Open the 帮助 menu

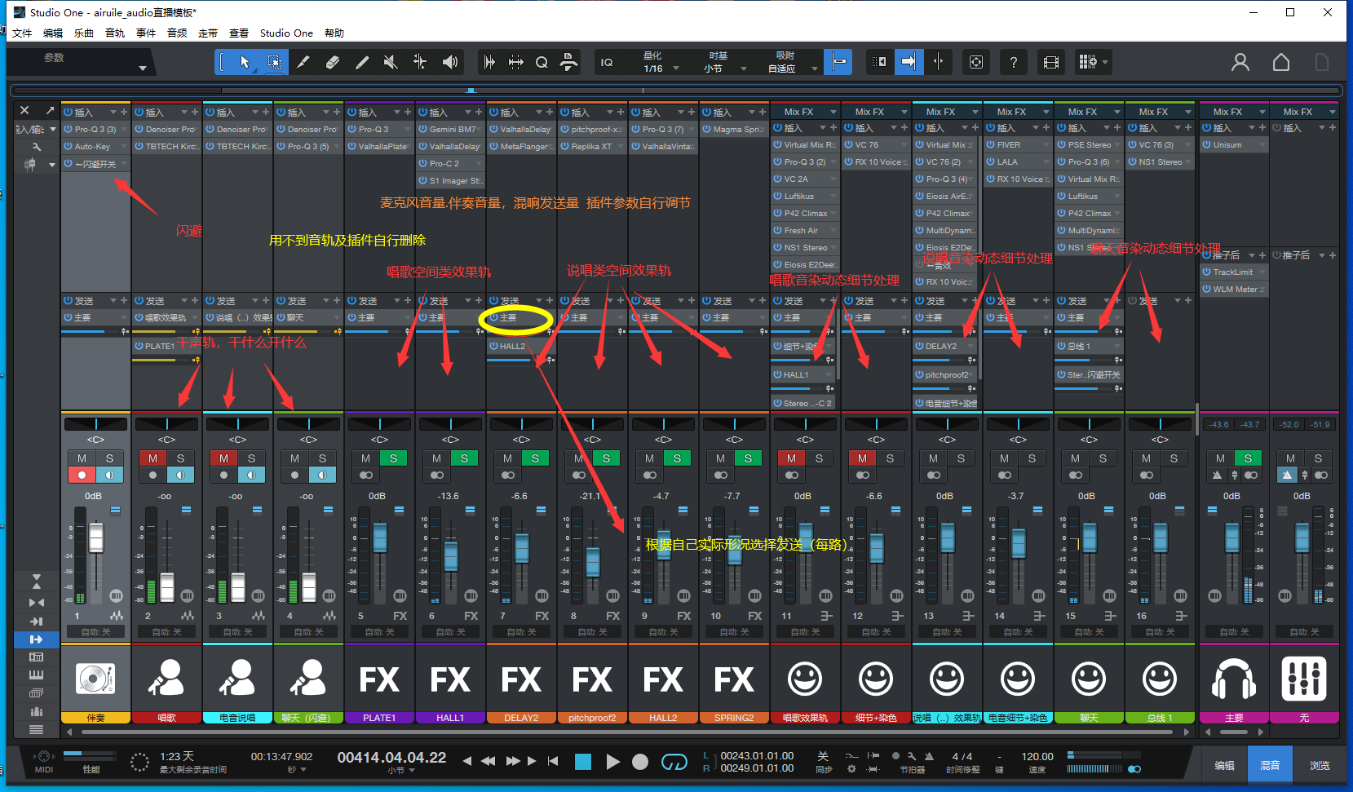334,33
